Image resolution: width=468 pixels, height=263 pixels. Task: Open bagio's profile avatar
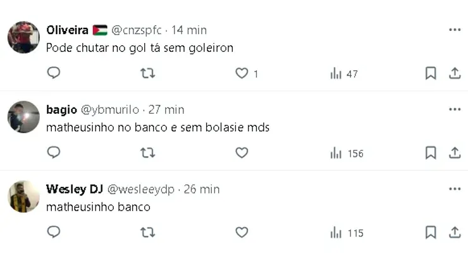coord(23,117)
